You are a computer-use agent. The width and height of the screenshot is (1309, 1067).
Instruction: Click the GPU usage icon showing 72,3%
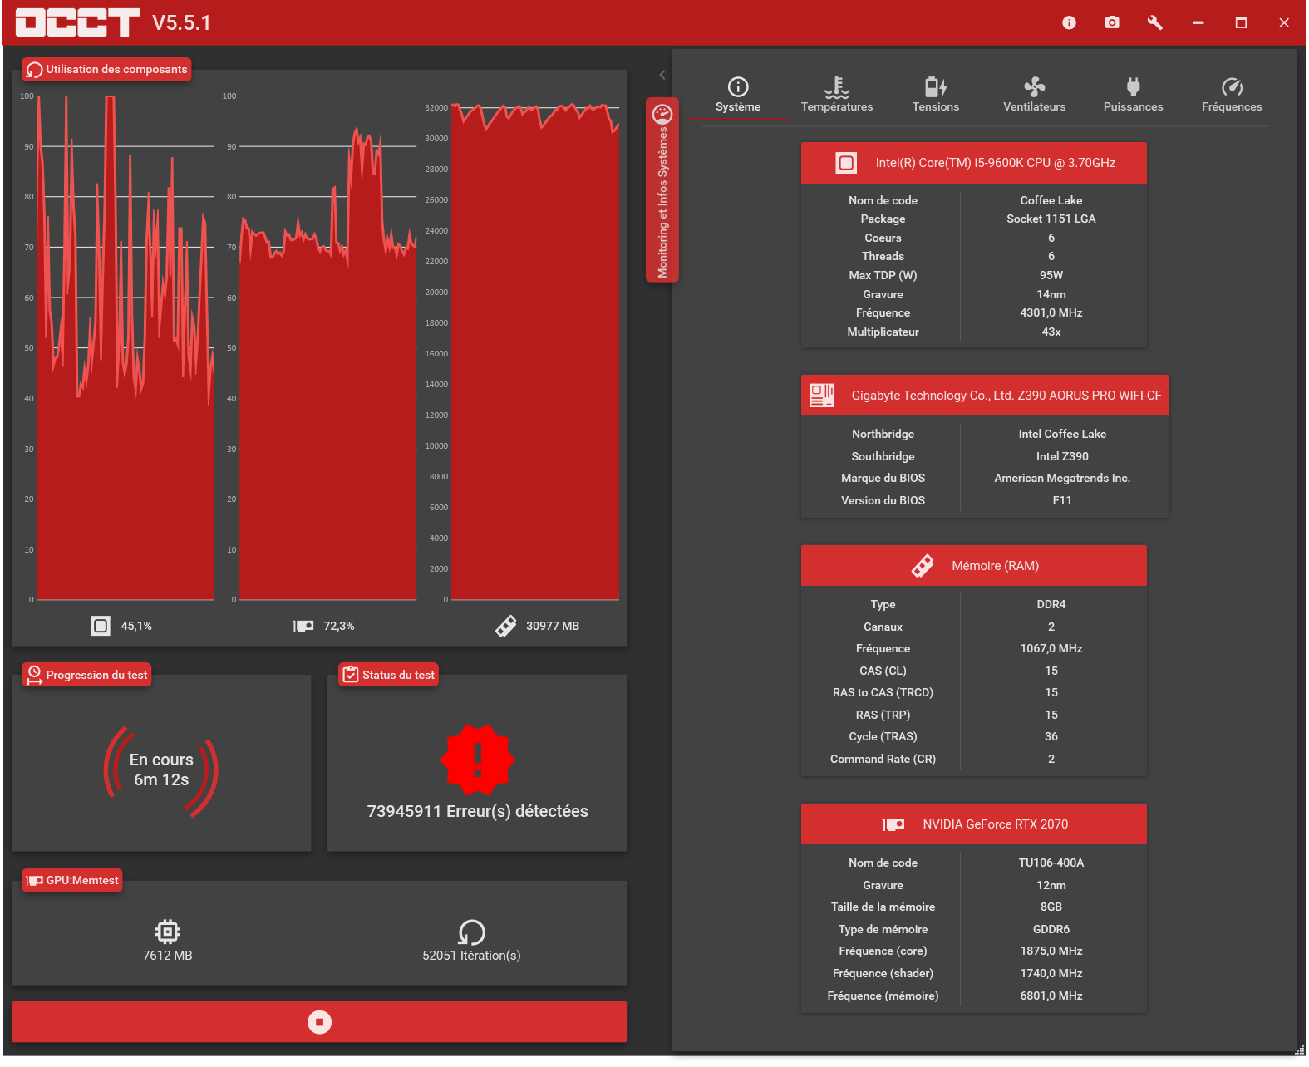[303, 626]
